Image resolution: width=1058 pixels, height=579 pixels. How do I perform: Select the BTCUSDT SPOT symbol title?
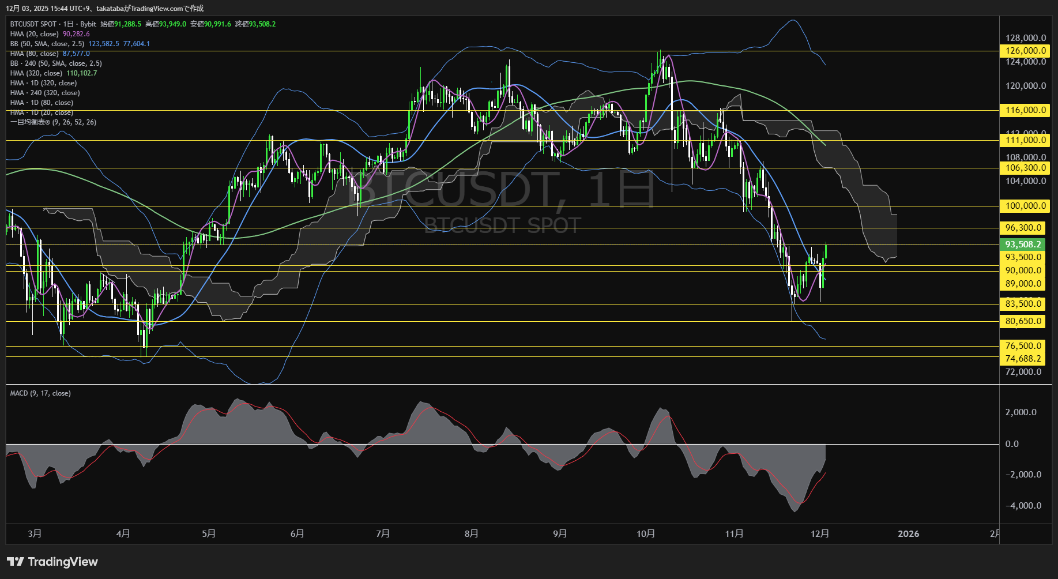pos(33,24)
